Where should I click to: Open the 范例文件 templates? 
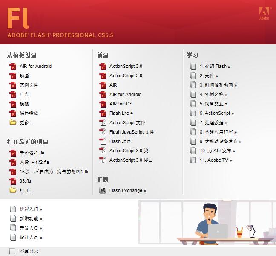point(29,85)
